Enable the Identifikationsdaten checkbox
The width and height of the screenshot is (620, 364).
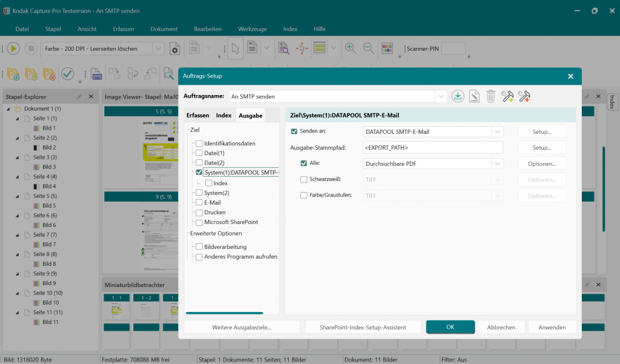tap(199, 144)
